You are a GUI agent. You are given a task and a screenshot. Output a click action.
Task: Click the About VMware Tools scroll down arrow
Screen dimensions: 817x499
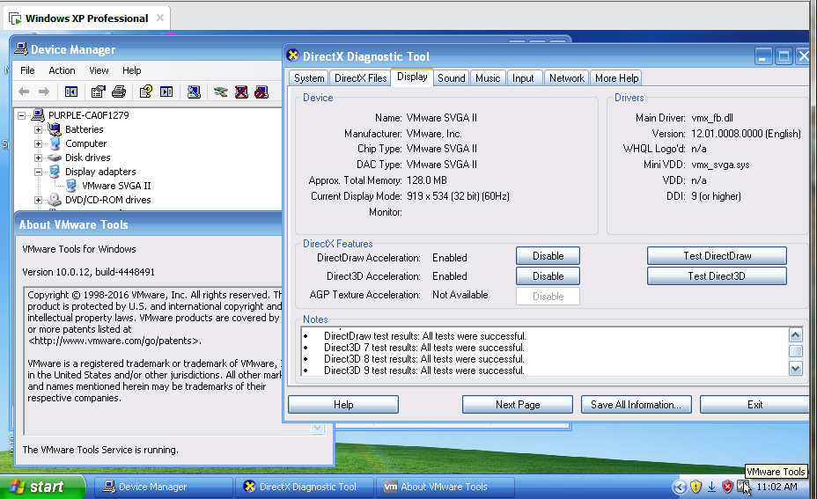pos(317,429)
